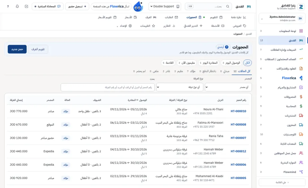Open الطلبات requests tab
Viewport: 308px width, 188px height.
(171, 17)
